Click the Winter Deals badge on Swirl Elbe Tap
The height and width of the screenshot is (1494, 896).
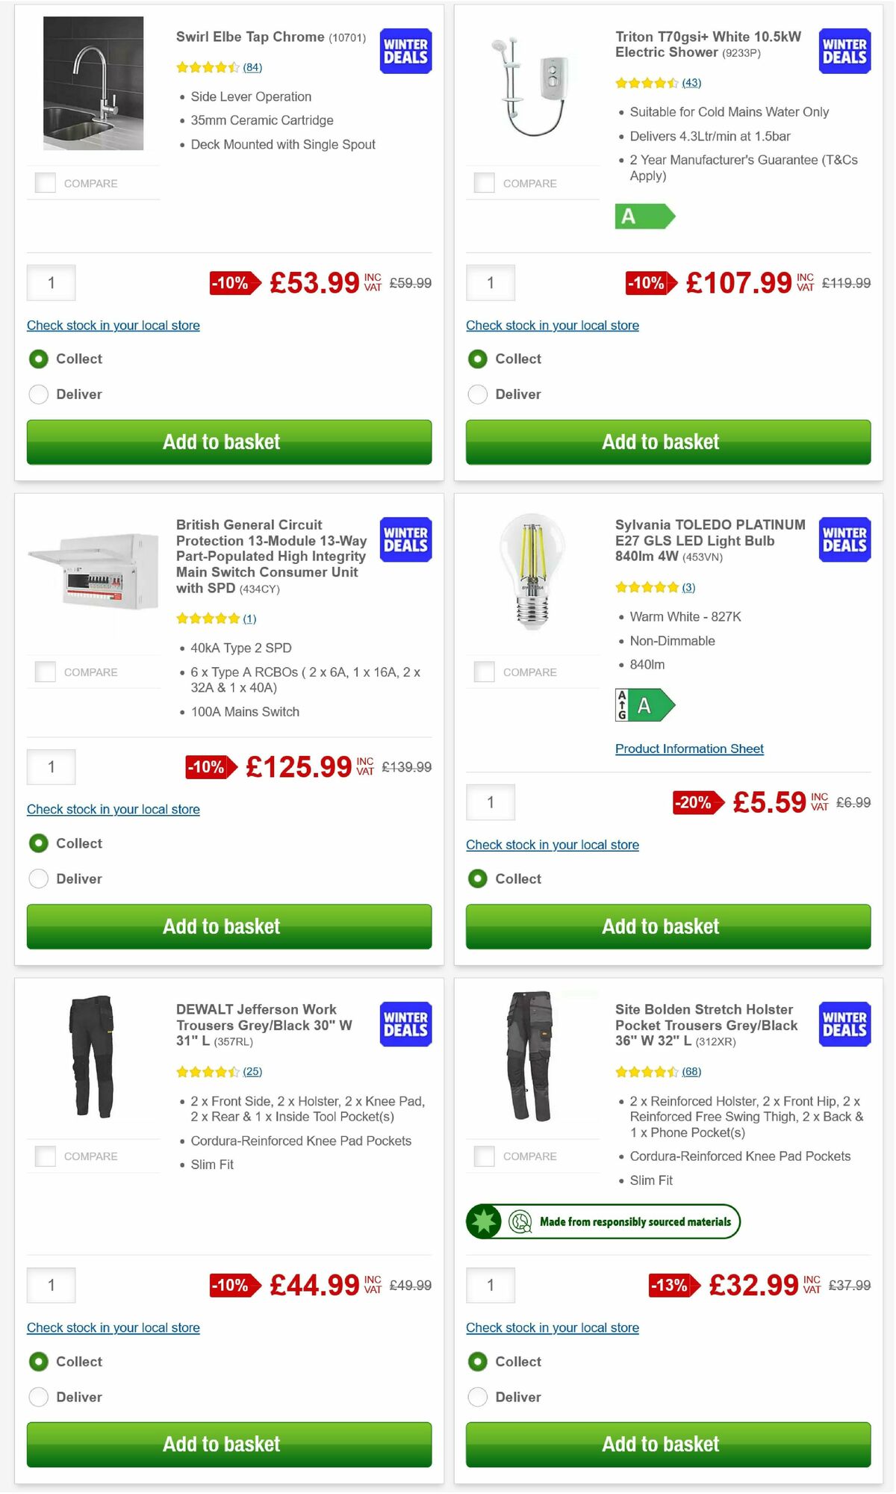point(404,51)
